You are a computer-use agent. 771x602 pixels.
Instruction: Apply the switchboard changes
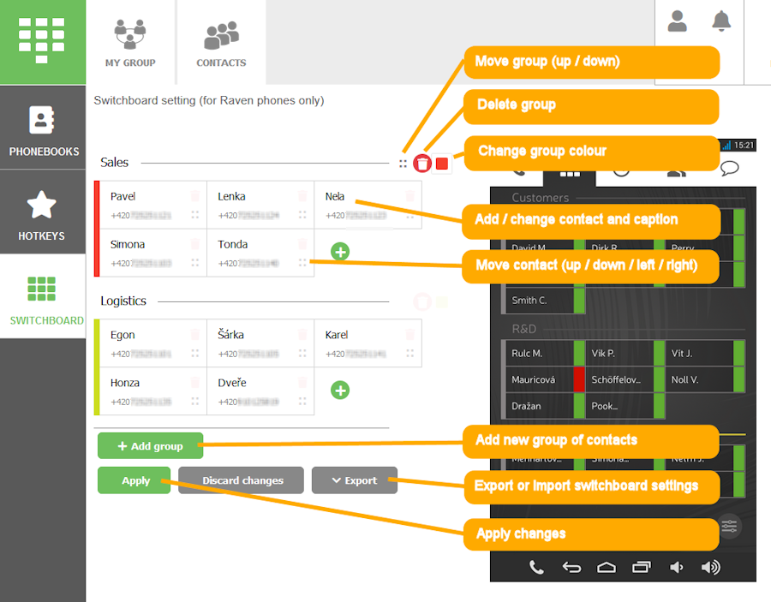tap(134, 480)
